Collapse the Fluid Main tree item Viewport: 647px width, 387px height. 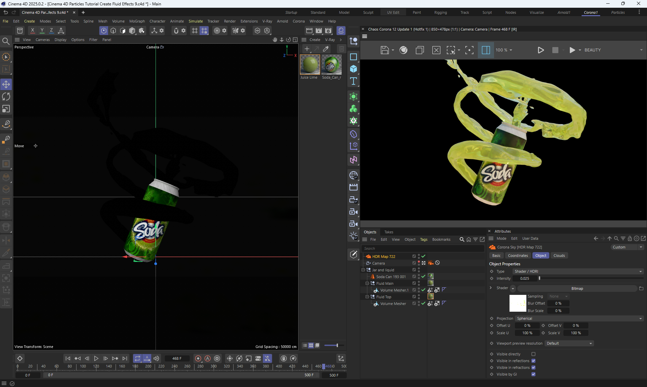[367, 283]
